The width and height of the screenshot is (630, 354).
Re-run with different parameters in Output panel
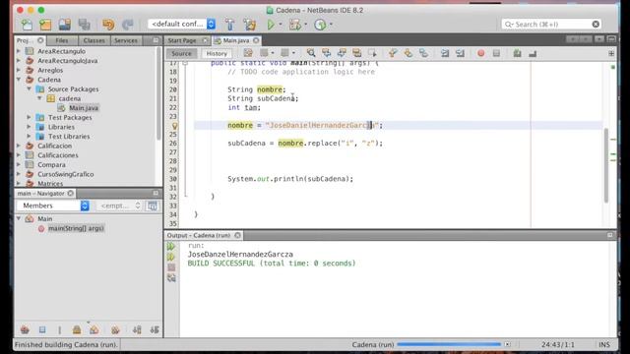tap(171, 257)
